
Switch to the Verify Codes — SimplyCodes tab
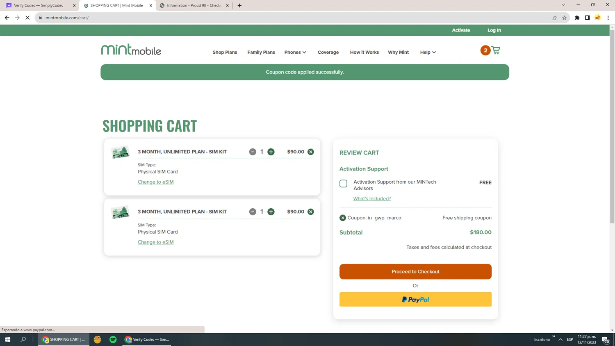pyautogui.click(x=39, y=5)
